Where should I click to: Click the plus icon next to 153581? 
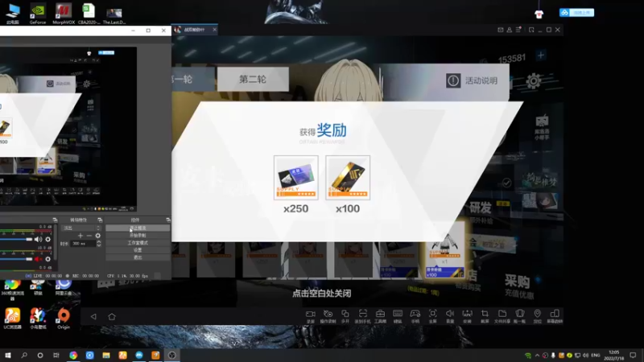[540, 55]
